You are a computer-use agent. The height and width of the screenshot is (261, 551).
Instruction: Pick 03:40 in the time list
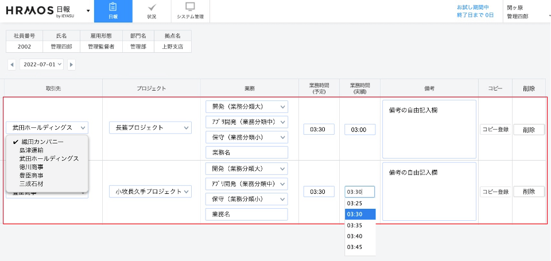355,236
